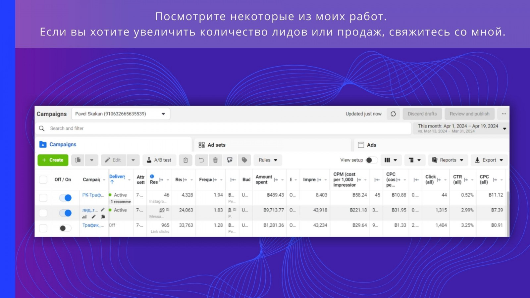Tick checkbox for РК-Траф campaign row
Image resolution: width=530 pixels, height=298 pixels.
point(43,198)
